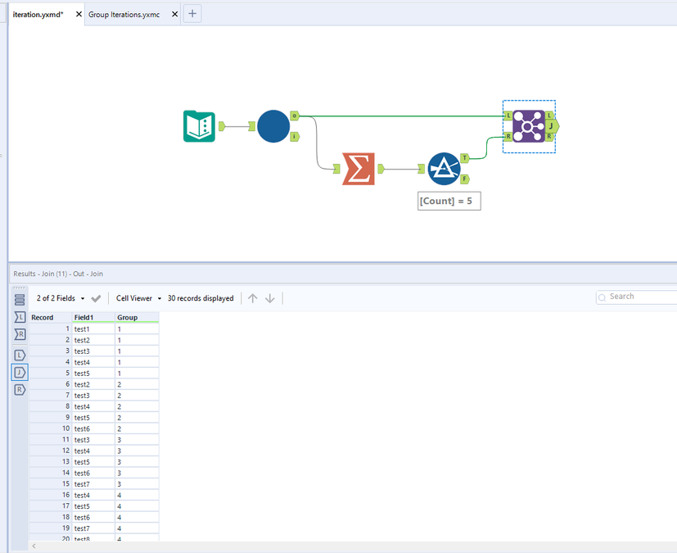Select Group cell in record 16
Screen dimensions: 677x553
(x=137, y=495)
